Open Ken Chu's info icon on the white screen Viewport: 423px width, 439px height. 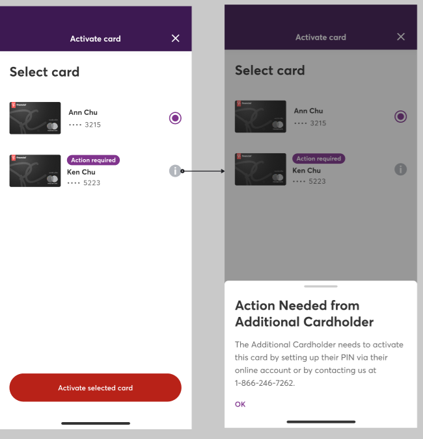(175, 171)
